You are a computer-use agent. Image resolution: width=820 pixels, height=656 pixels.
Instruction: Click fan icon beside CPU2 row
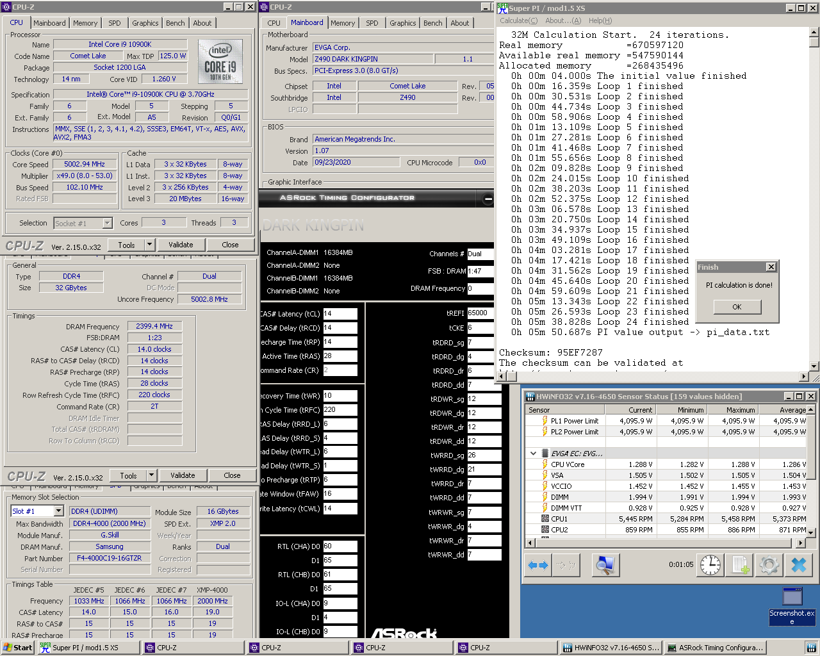coord(545,530)
